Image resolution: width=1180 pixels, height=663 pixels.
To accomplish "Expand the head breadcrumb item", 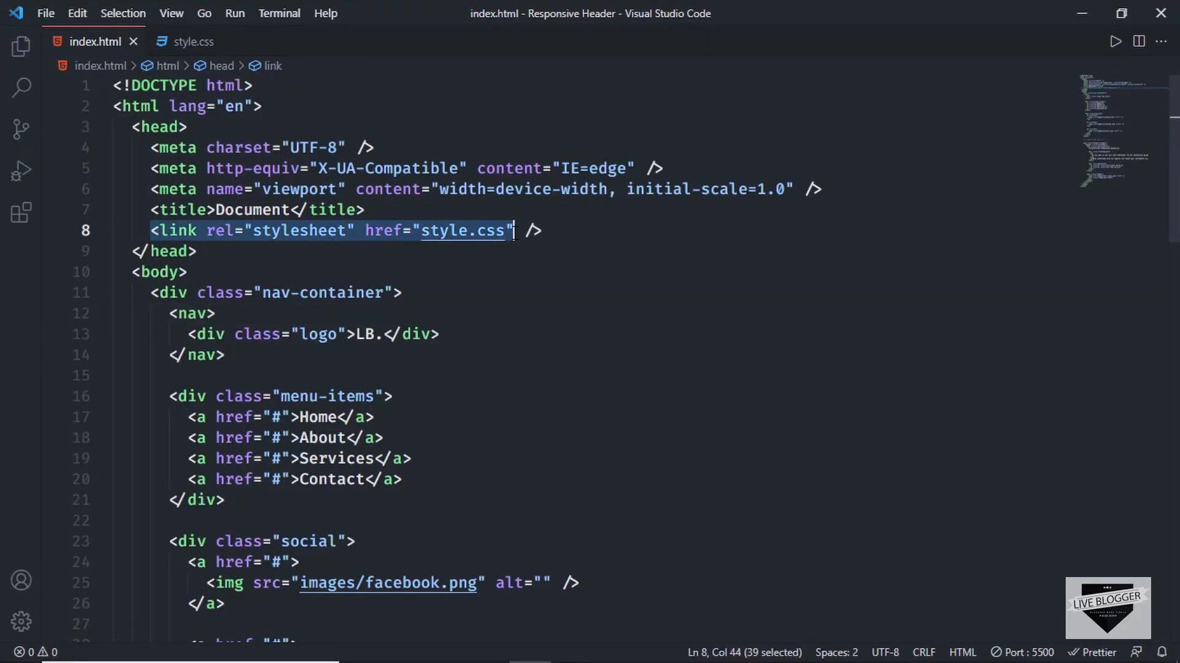I will pyautogui.click(x=221, y=66).
